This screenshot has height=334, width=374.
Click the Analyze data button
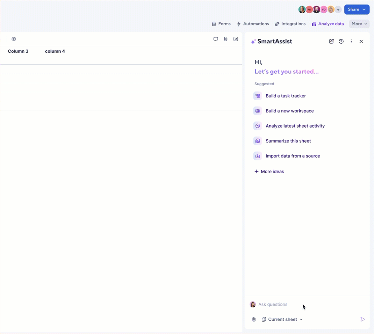(x=328, y=24)
